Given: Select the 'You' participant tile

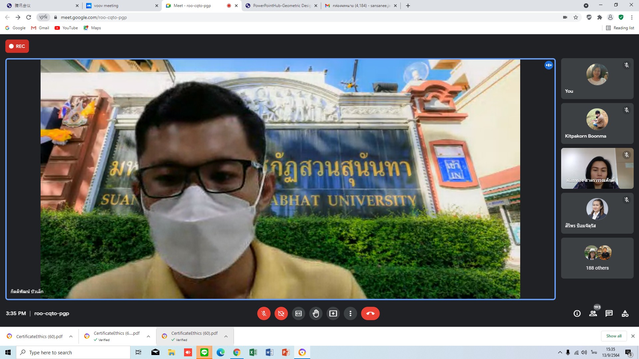Looking at the screenshot, I should (x=597, y=78).
